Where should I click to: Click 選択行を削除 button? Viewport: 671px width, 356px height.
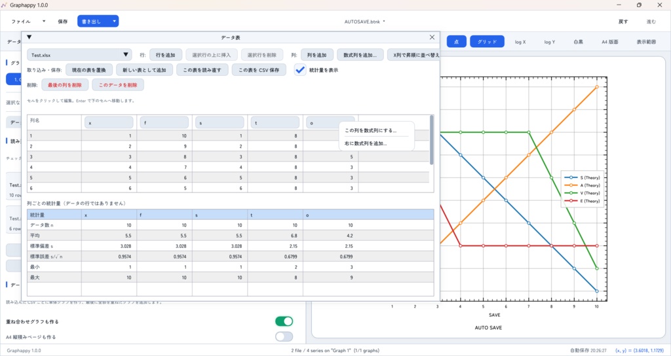[x=262, y=55]
